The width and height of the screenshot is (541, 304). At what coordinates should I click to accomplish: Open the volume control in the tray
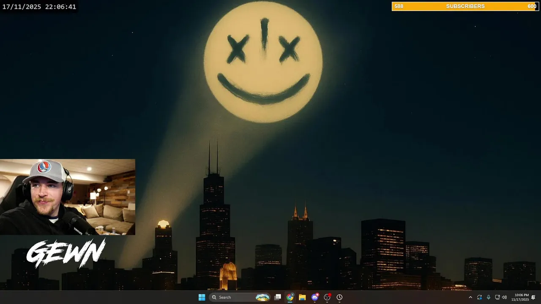(x=504, y=297)
